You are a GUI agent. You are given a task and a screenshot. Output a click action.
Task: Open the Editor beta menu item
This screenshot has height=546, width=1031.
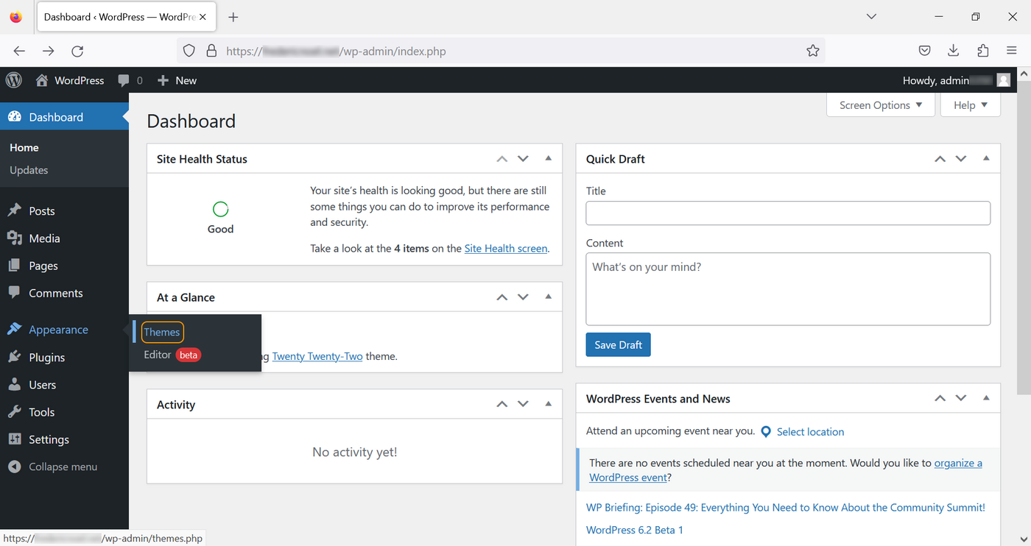[x=157, y=355]
